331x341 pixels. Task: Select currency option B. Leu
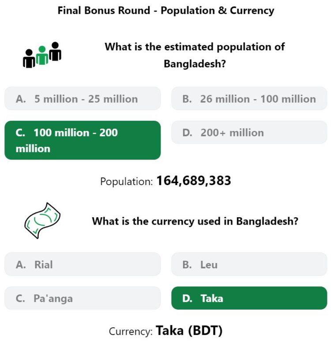coord(249,264)
